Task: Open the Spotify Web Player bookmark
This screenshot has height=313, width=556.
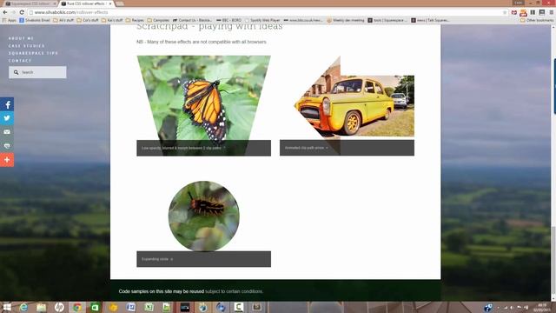Action: (262, 20)
